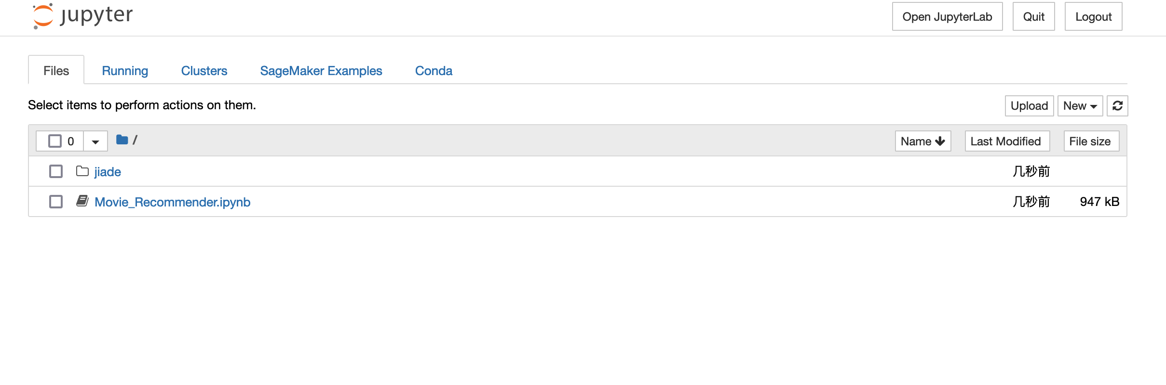Sort the list by File size
The height and width of the screenshot is (385, 1166).
(x=1091, y=141)
